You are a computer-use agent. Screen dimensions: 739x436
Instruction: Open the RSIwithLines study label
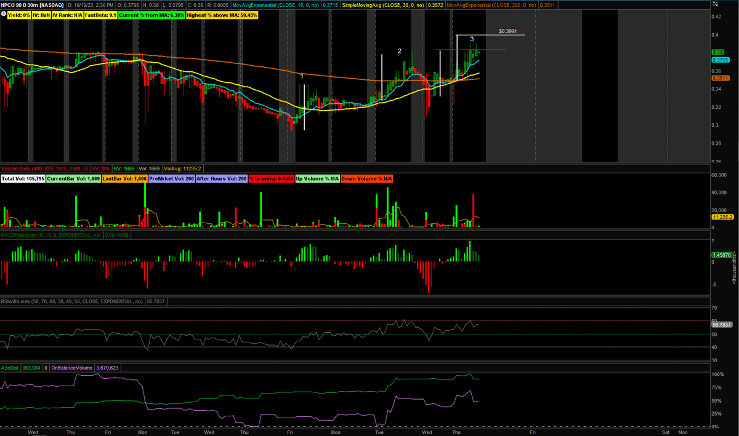point(72,301)
